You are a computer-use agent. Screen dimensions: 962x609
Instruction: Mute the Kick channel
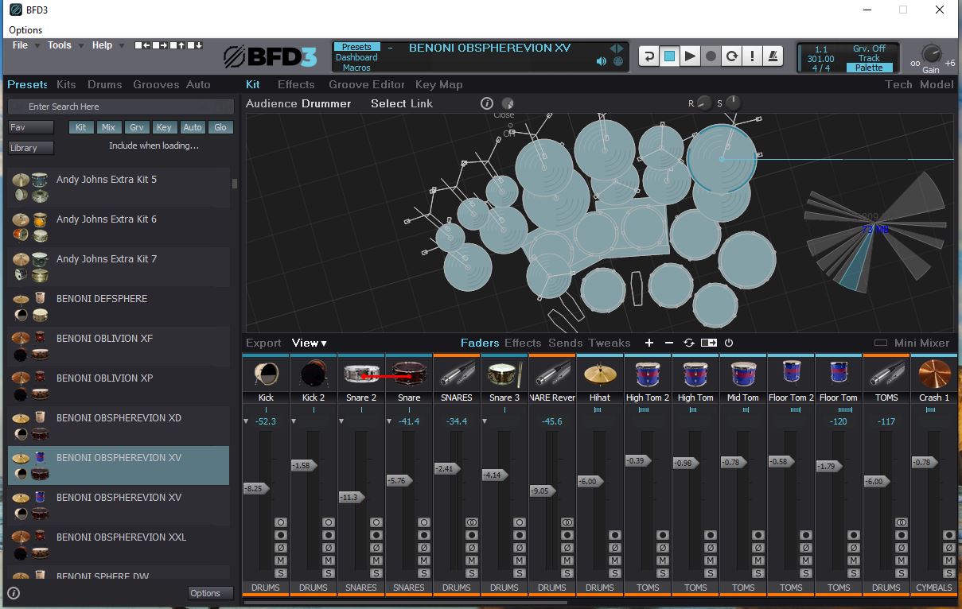(x=280, y=561)
